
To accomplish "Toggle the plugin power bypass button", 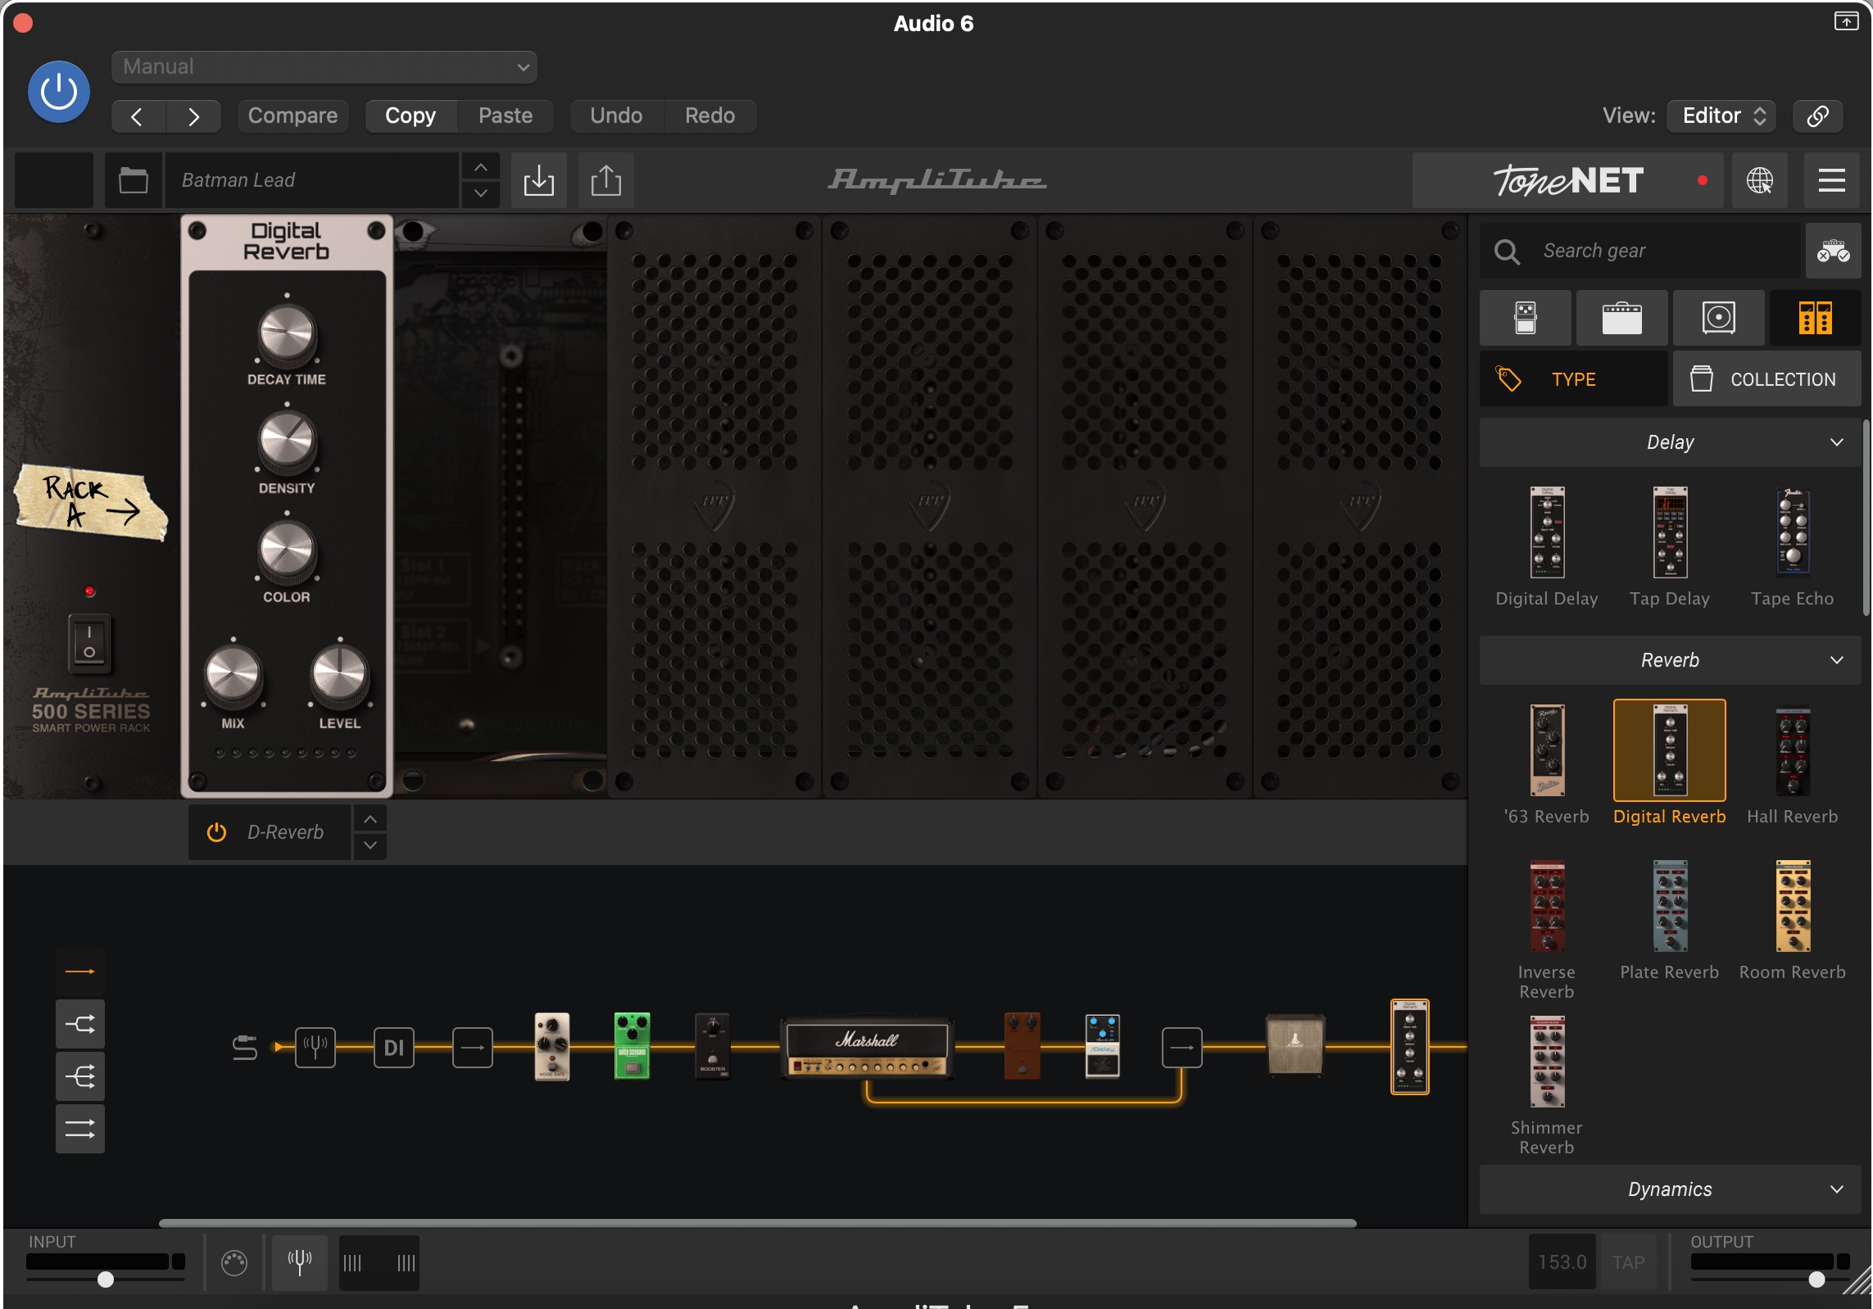I will (58, 91).
